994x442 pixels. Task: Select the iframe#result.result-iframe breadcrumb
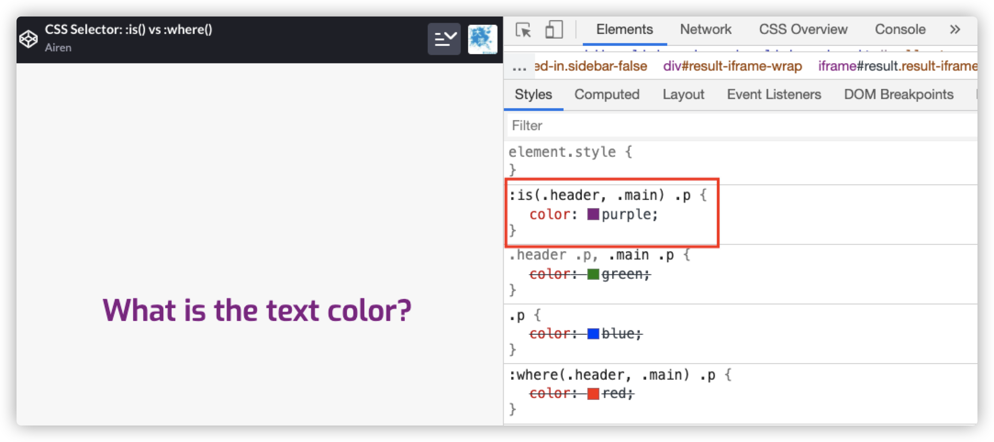897,66
